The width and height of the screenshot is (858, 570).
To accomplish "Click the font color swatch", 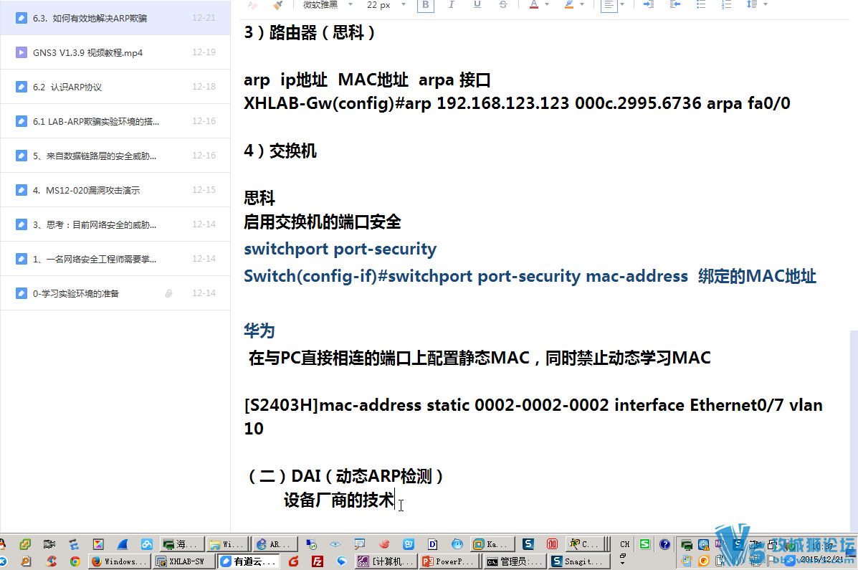I will pos(534,5).
